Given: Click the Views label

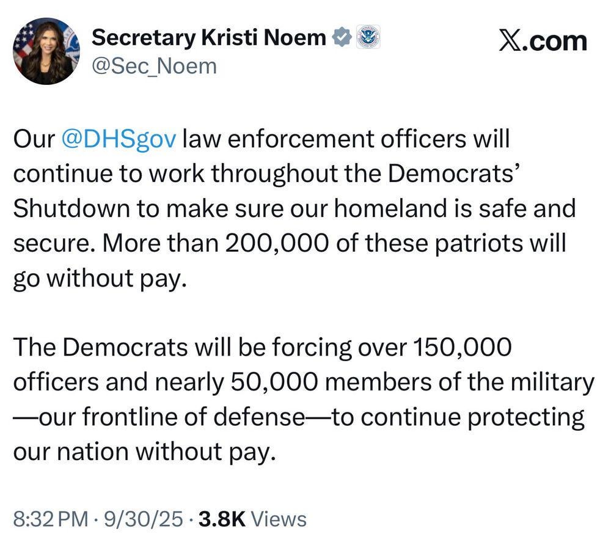Looking at the screenshot, I should (x=279, y=519).
